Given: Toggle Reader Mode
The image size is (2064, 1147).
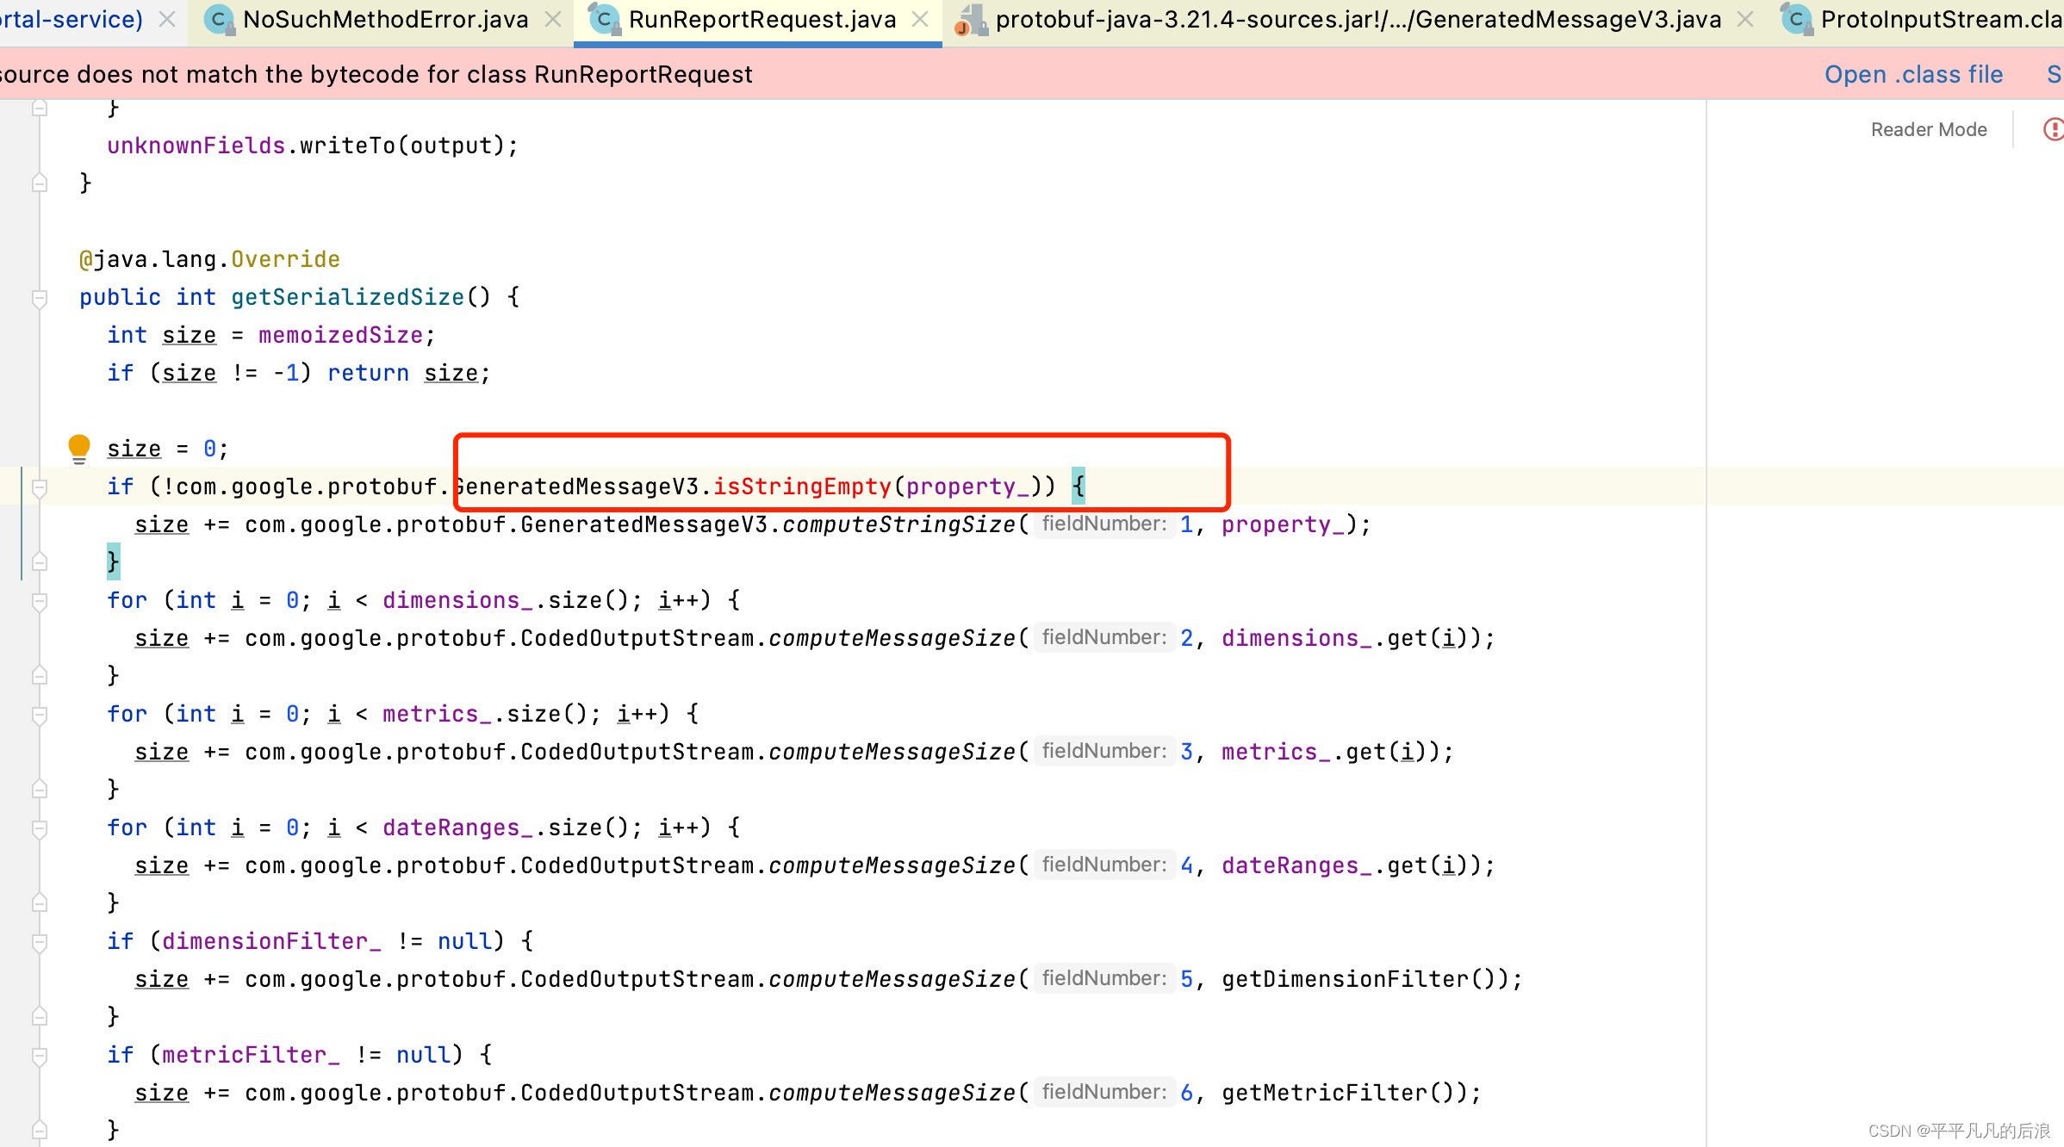Looking at the screenshot, I should click(x=1929, y=129).
